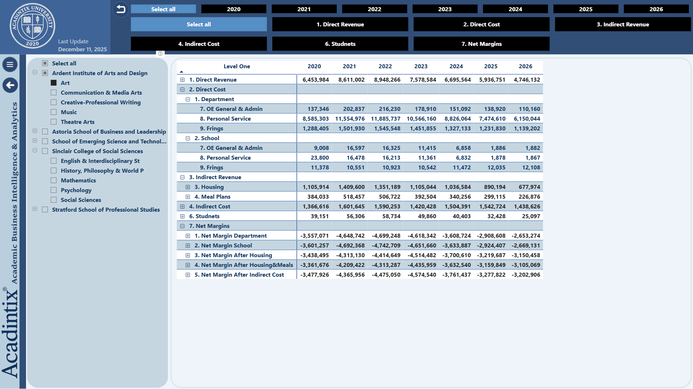Click the back arrow navigation icon
Image resolution: width=693 pixels, height=389 pixels.
[x=10, y=85]
